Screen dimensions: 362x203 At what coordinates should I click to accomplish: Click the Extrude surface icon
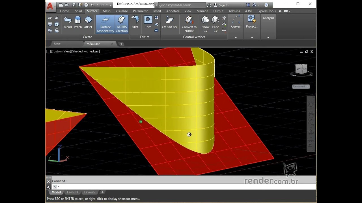[x=57, y=24]
